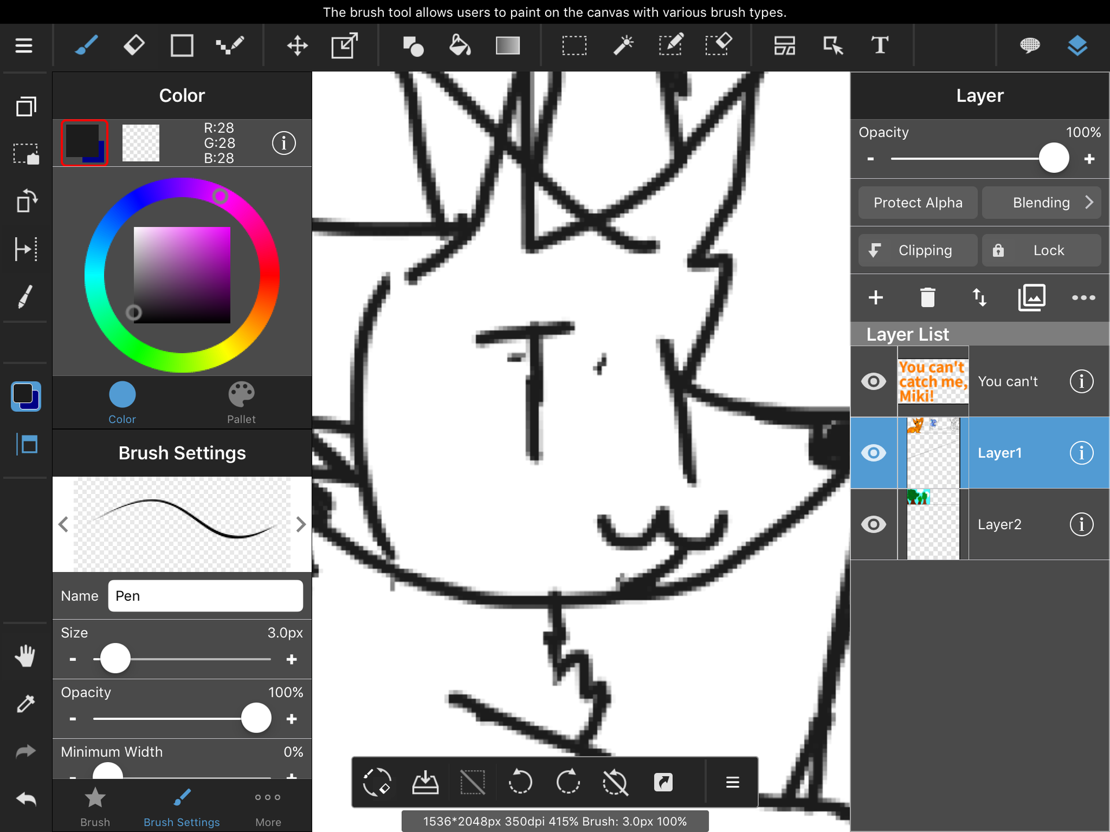This screenshot has width=1110, height=832.
Task: Open bottom toolbar menu icon
Action: point(732,782)
